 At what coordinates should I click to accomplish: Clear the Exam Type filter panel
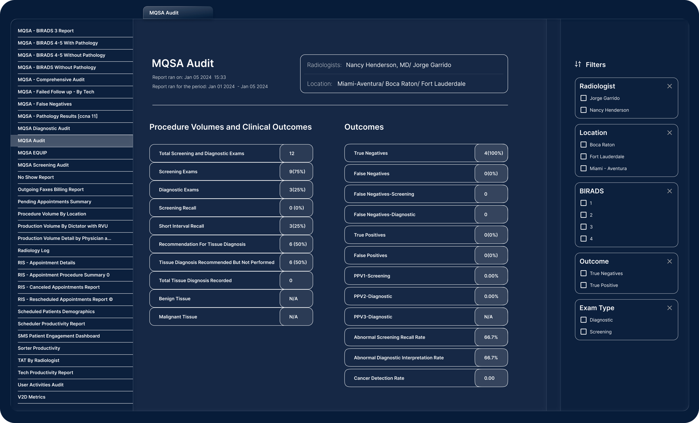670,308
